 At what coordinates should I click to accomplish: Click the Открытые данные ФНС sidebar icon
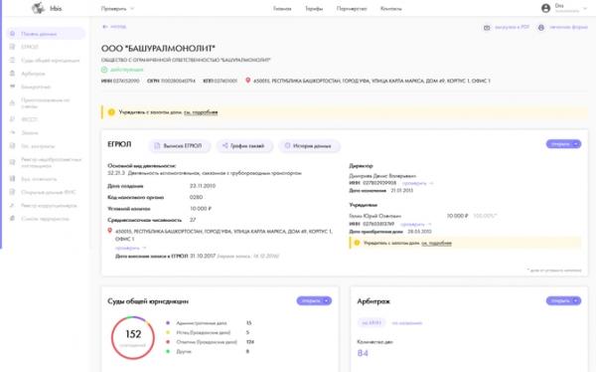coord(12,192)
